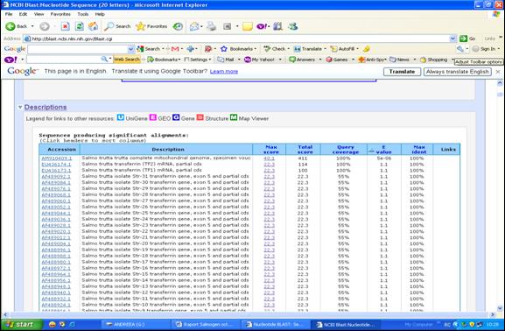Refresh the page using the Refresh icon

coord(80,26)
